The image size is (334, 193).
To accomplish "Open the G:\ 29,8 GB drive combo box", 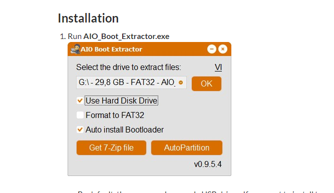I will pos(131,82).
